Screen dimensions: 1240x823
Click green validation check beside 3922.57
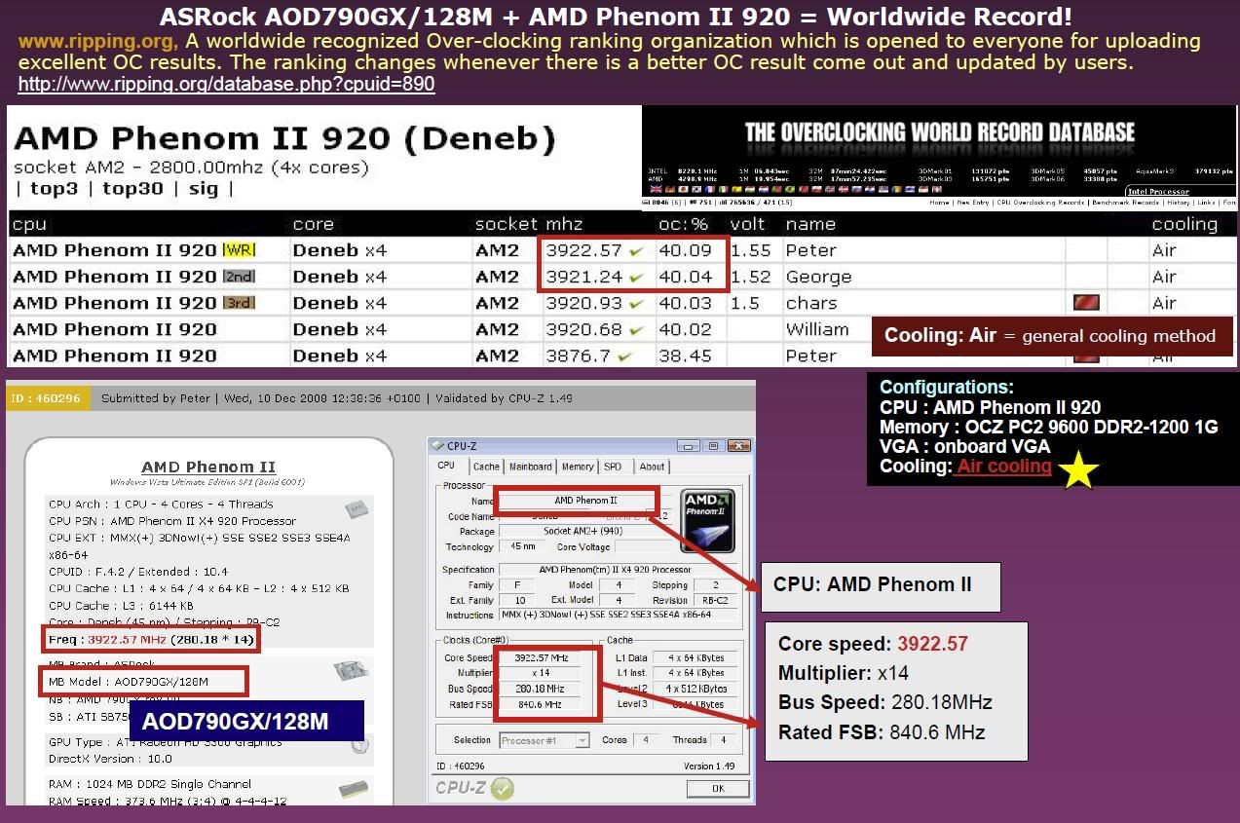coord(636,251)
